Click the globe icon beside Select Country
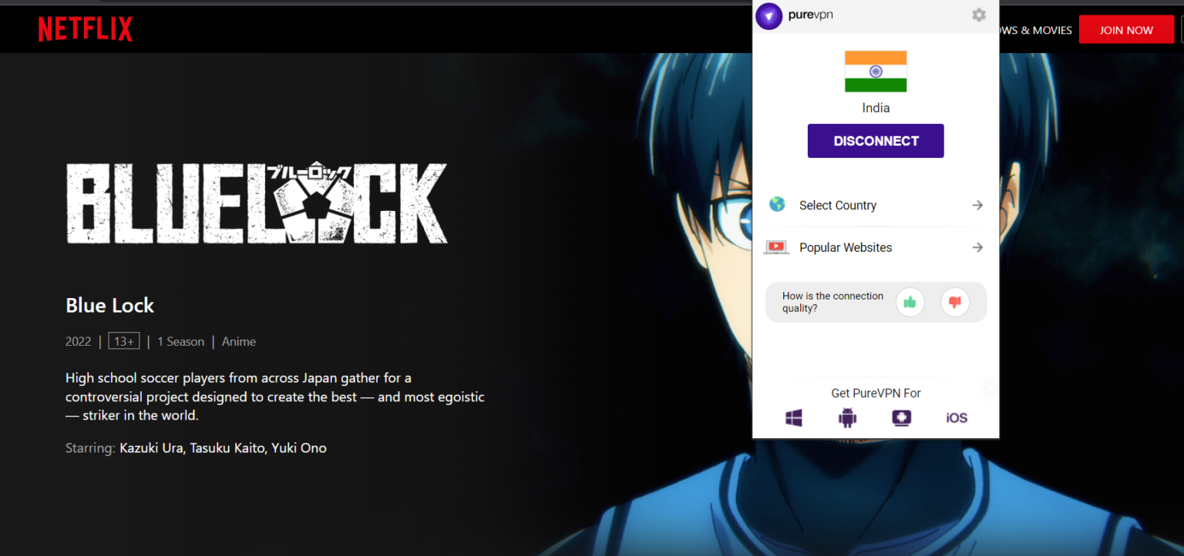 [x=776, y=204]
